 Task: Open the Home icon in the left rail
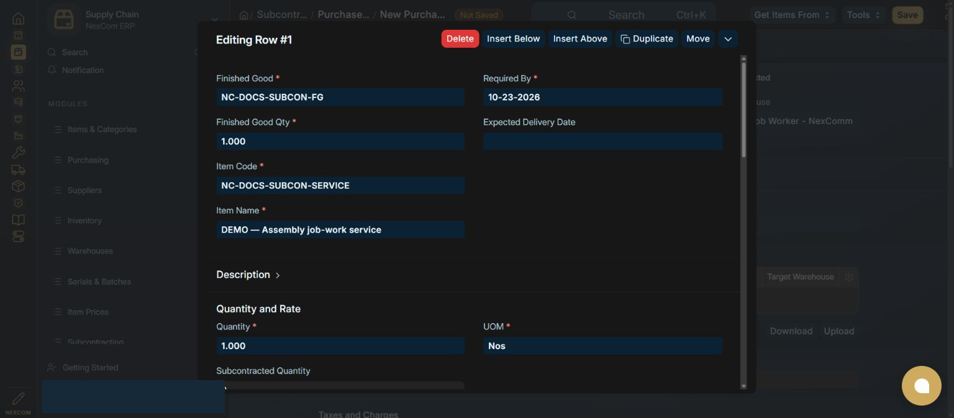[x=18, y=19]
